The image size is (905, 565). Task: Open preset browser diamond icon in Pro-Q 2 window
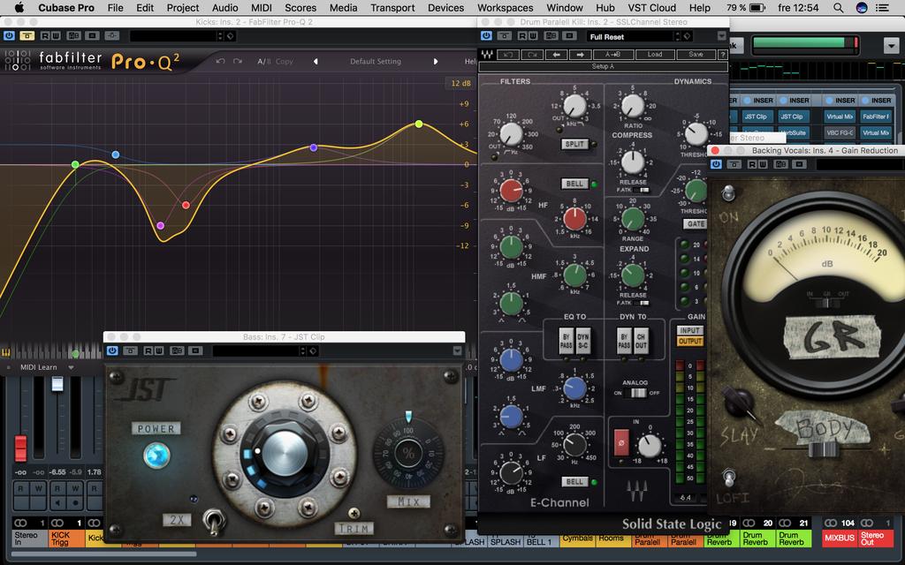pyautogui.click(x=230, y=35)
